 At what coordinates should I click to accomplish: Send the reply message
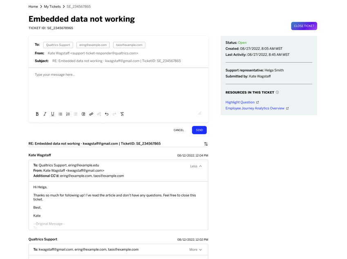click(199, 130)
